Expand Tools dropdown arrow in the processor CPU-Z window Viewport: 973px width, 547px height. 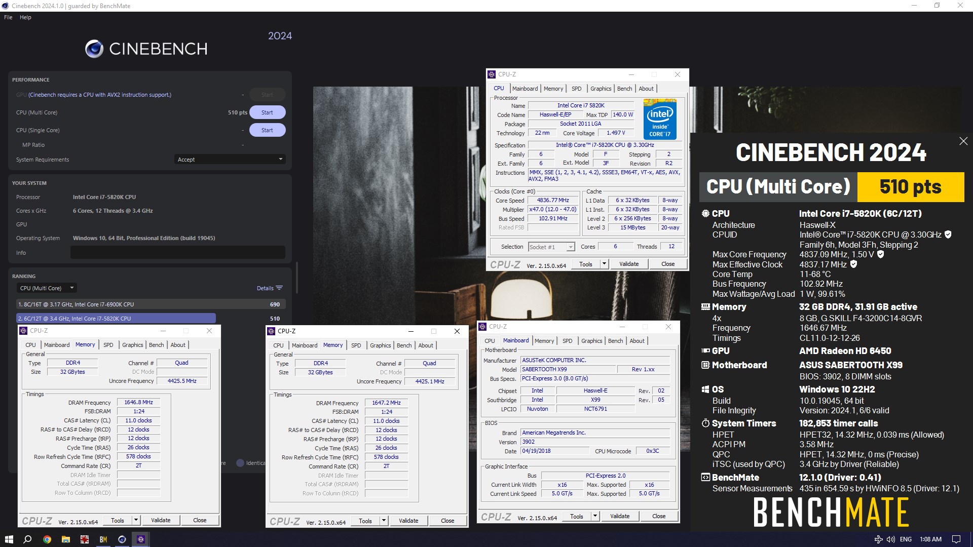pos(604,264)
